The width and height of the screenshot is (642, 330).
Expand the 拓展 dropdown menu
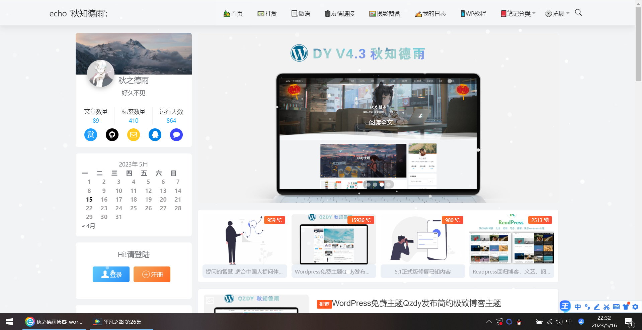coord(557,14)
